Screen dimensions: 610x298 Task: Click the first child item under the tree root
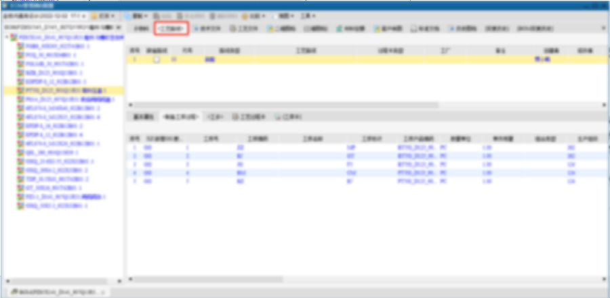54,46
